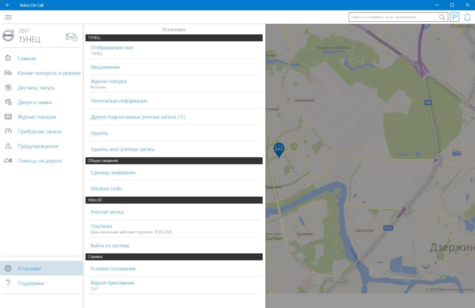Click the Volvo logo avatar
The width and height of the screenshot is (475, 308).
(x=8, y=36)
